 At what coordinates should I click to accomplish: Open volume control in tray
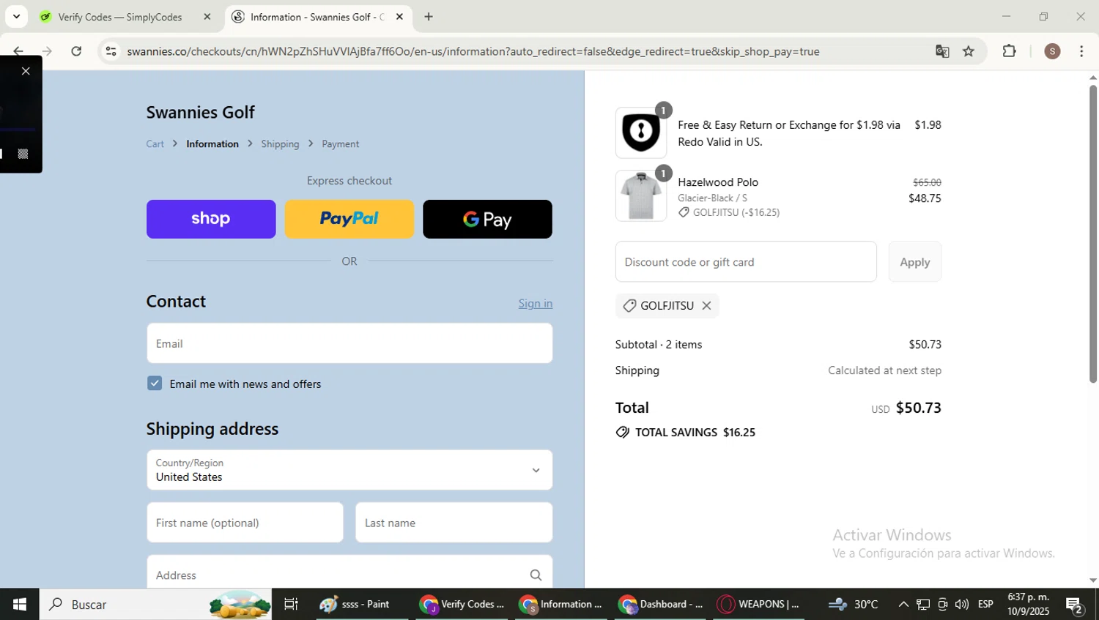(x=962, y=605)
